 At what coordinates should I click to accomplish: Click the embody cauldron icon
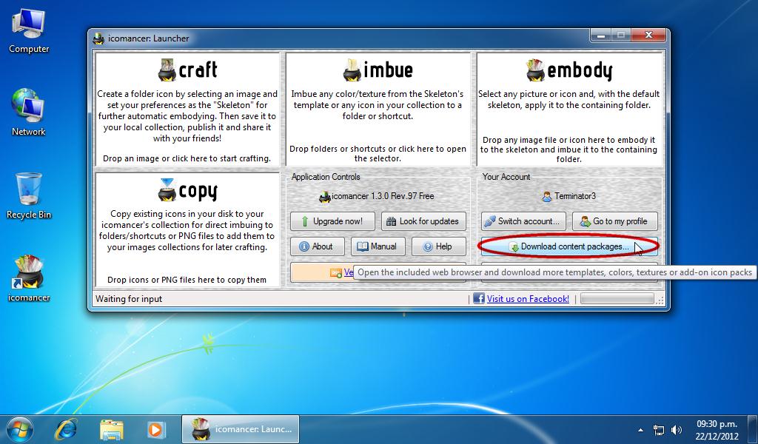click(x=536, y=70)
